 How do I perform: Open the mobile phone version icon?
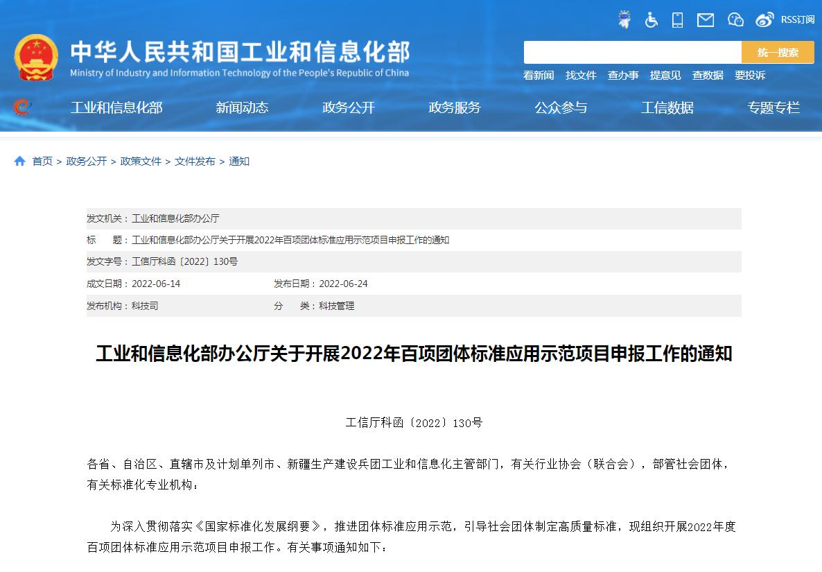[x=677, y=20]
